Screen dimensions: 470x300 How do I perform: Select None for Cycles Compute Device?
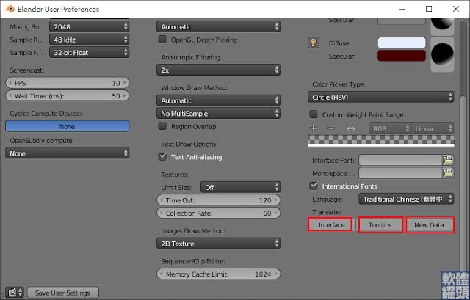click(67, 126)
